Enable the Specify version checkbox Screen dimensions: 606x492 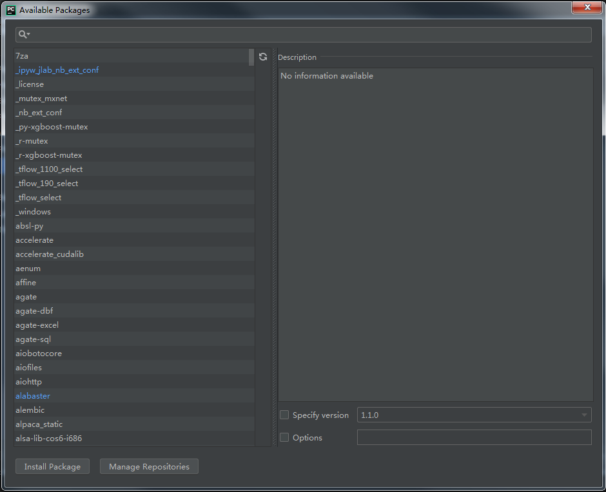tap(284, 415)
